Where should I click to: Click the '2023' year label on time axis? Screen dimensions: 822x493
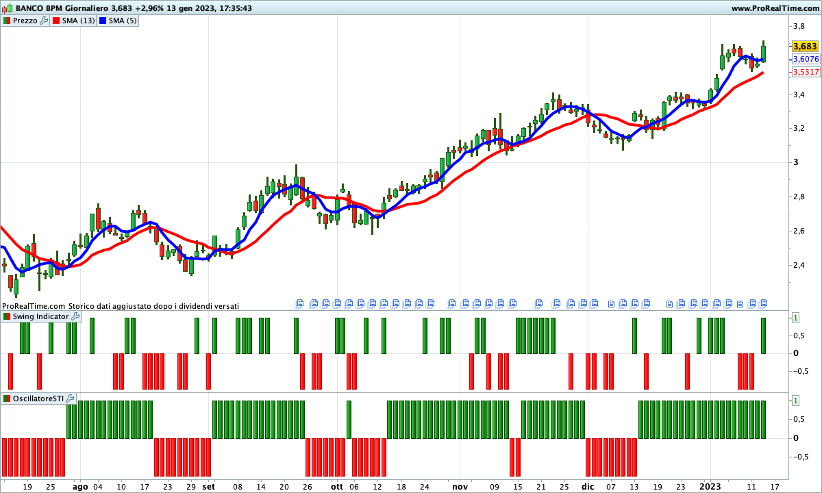click(x=710, y=487)
